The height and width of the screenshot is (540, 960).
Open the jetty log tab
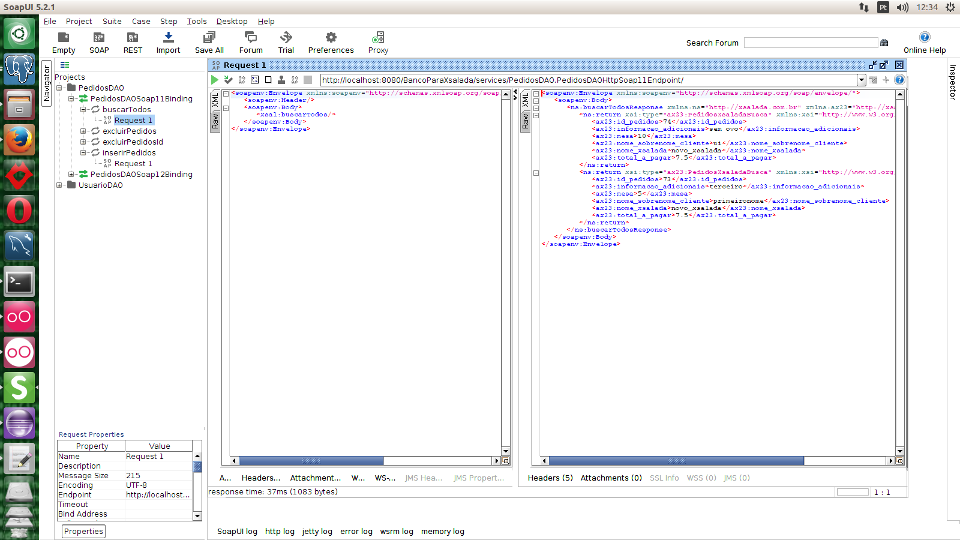[317, 531]
